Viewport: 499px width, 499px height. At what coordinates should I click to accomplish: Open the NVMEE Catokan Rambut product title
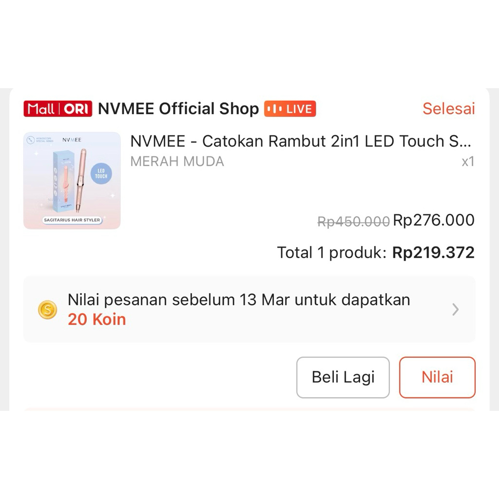pyautogui.click(x=301, y=141)
